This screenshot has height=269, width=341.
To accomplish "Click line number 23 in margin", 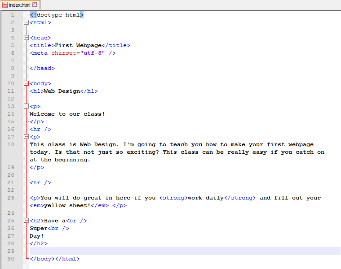I will coord(11,198).
